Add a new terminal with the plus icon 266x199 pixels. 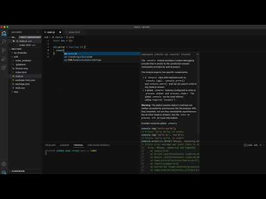[x=260, y=145]
